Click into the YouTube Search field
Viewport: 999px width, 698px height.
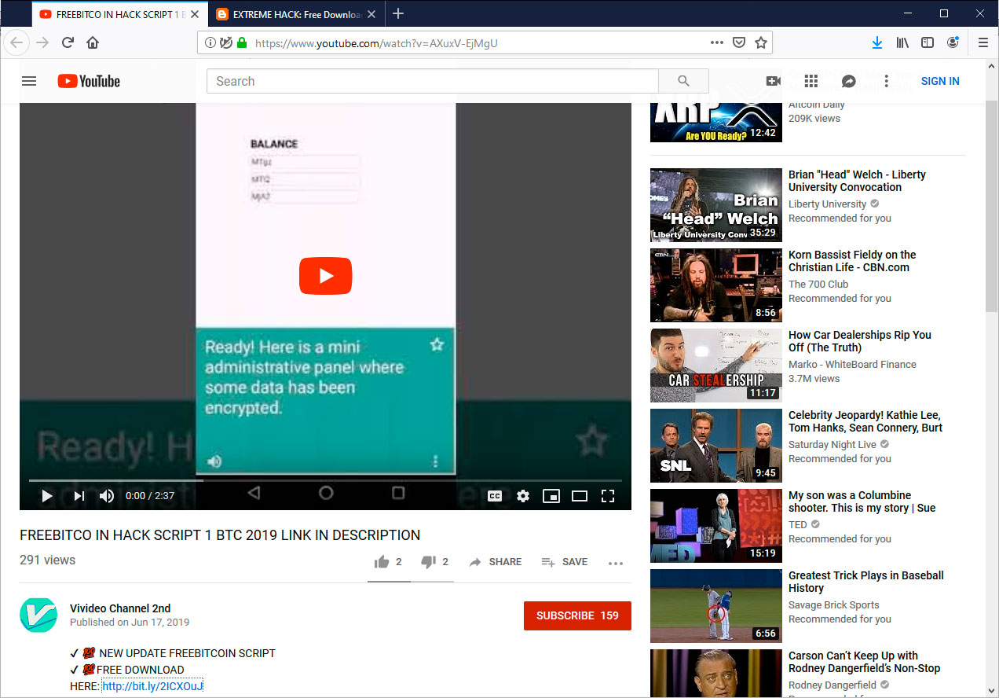433,81
